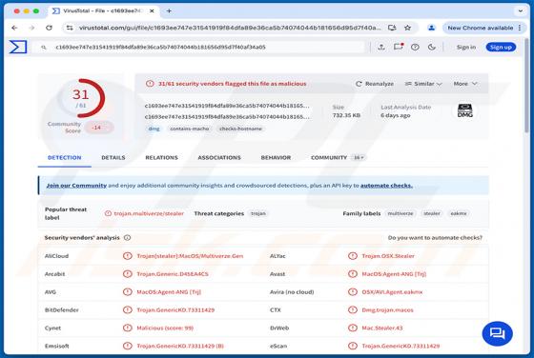Switch to the Community tab
534x358 pixels.
click(329, 158)
